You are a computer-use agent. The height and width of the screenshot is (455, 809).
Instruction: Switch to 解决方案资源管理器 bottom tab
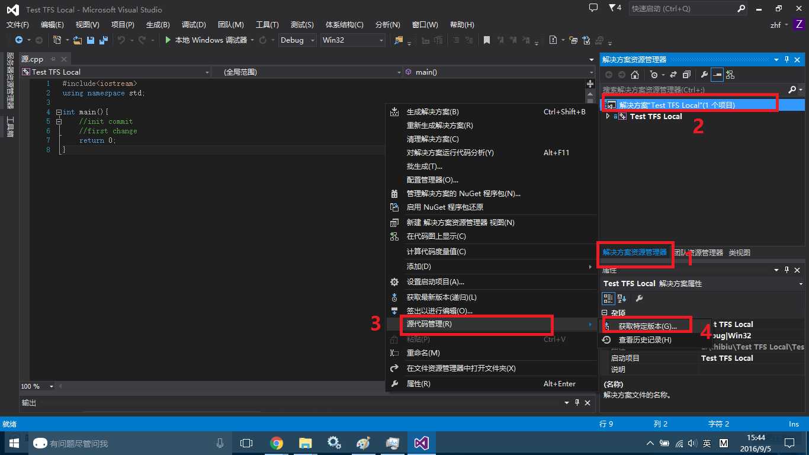click(634, 252)
